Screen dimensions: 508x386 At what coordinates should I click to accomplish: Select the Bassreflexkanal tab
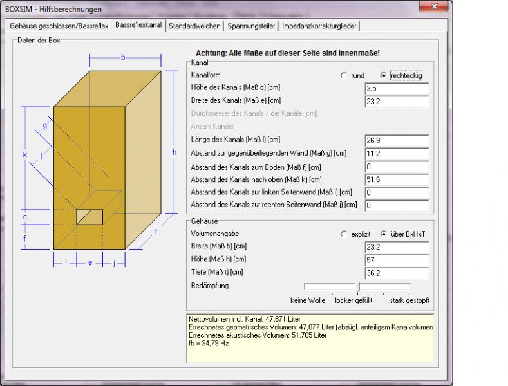click(x=138, y=25)
